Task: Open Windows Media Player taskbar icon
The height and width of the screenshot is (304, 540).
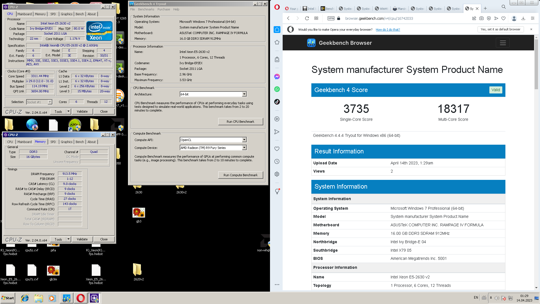Action: point(52,298)
